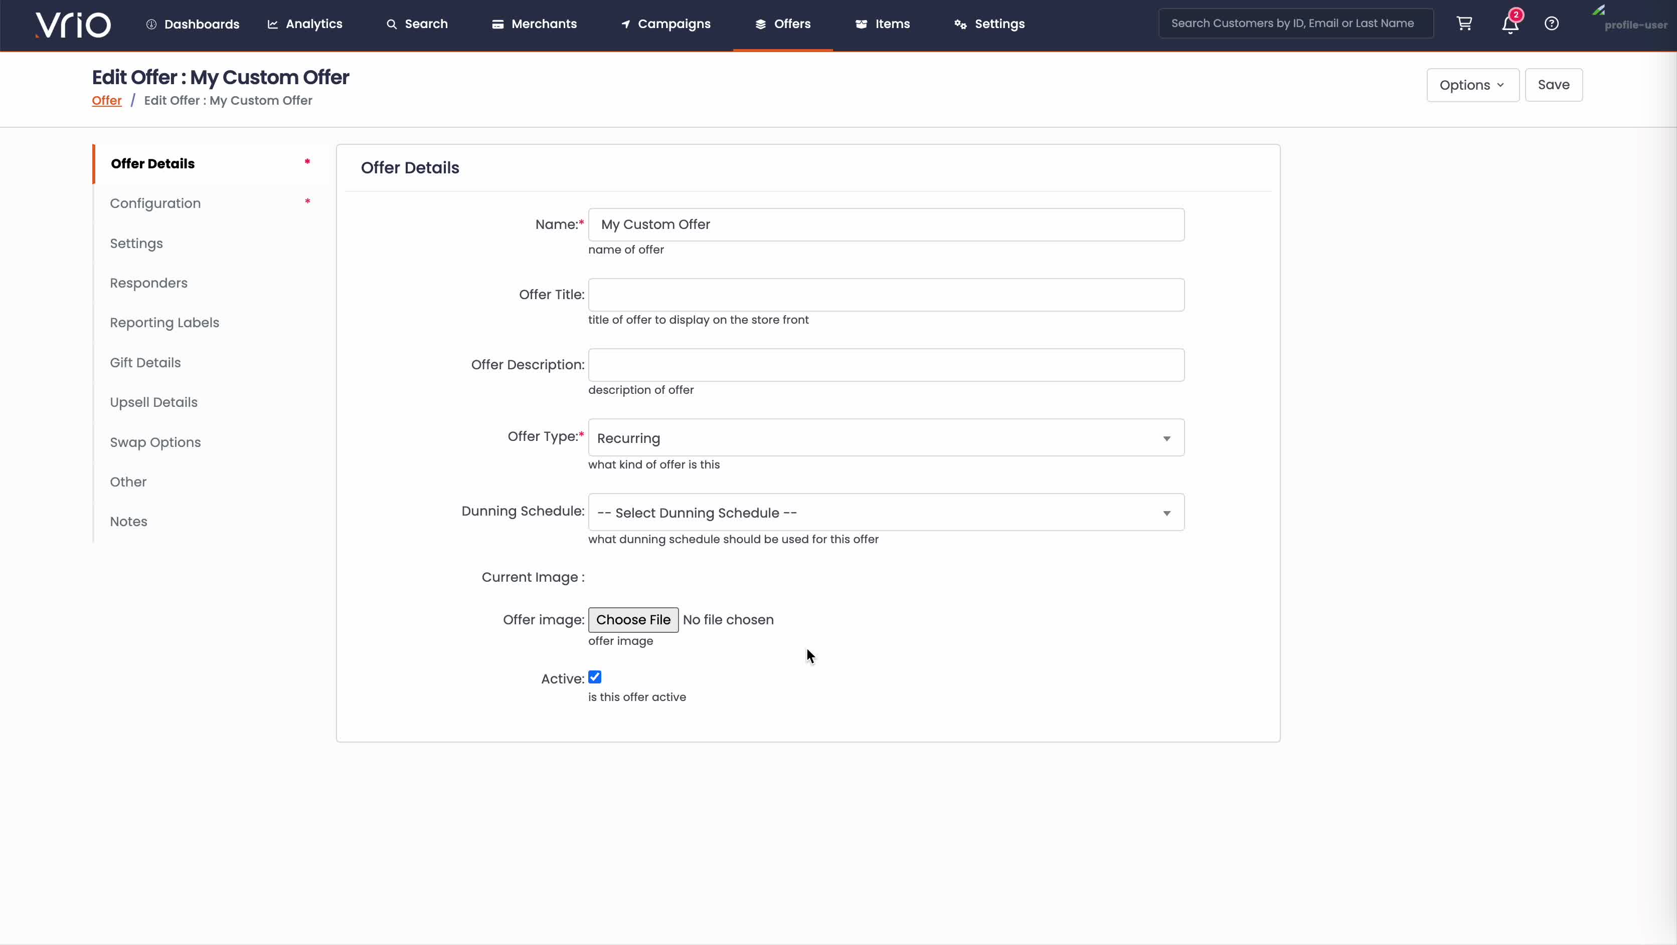
Task: Click the Offer Description input field
Action: [x=886, y=365]
